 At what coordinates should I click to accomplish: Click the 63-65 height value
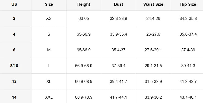coord(84,18)
